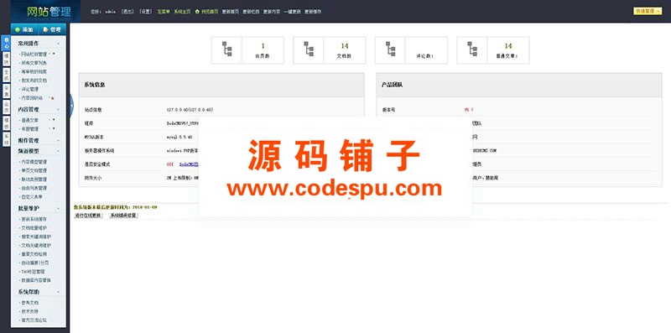Click the 设置 link in the header

click(x=146, y=12)
